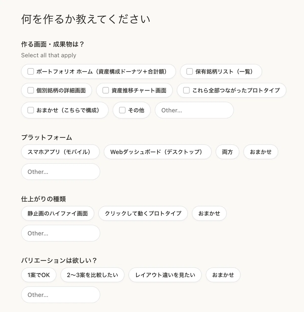Select 静止画のハイファイ画面 option

tap(58, 213)
